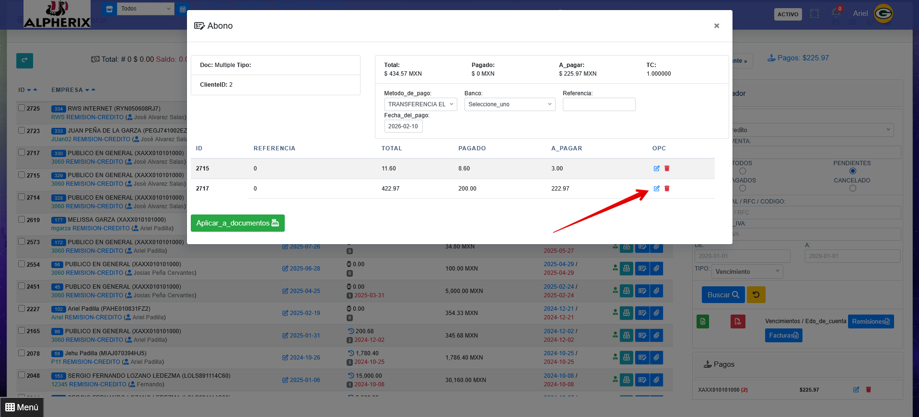The width and height of the screenshot is (919, 417).
Task: Choose the CANCELADO radio option
Action: (852, 188)
